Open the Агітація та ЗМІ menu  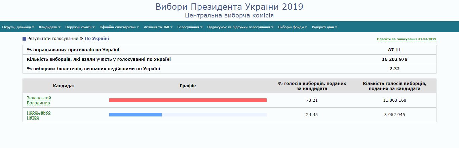click(158, 27)
